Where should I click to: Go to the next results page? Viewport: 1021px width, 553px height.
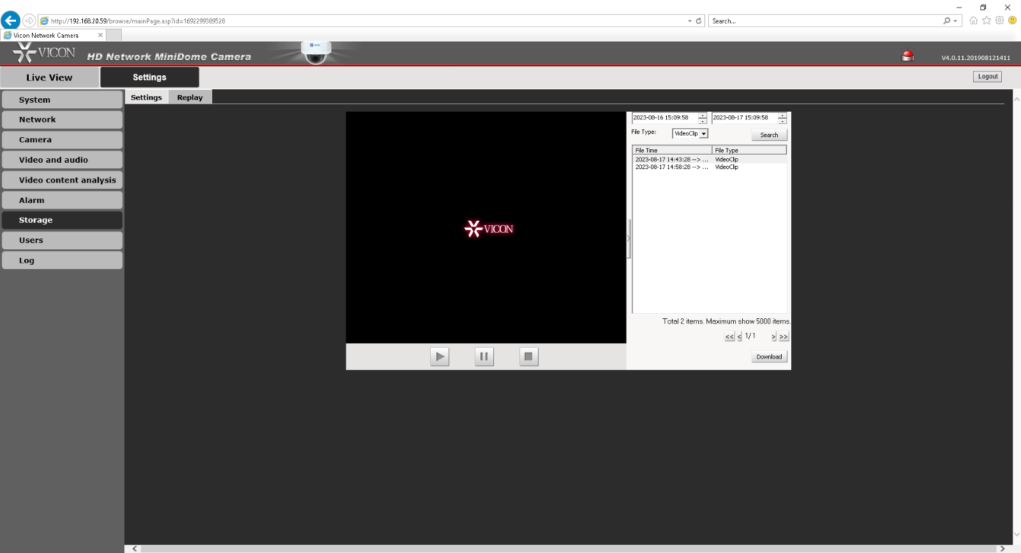(773, 337)
